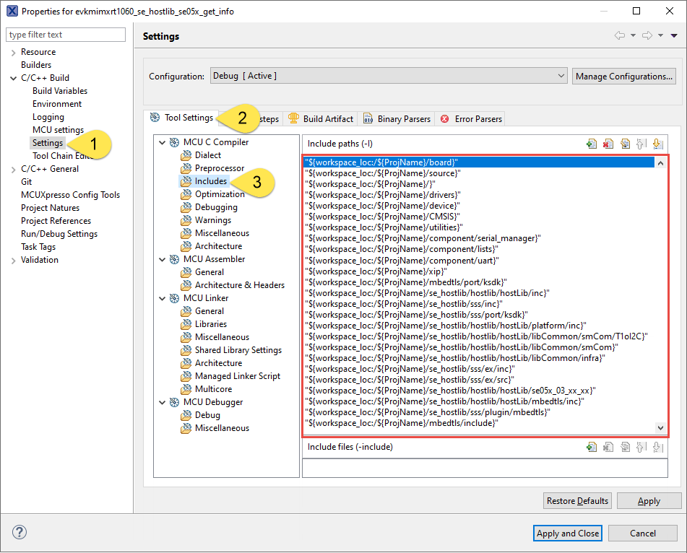
Task: Expand the Validation tree node
Action: [13, 261]
